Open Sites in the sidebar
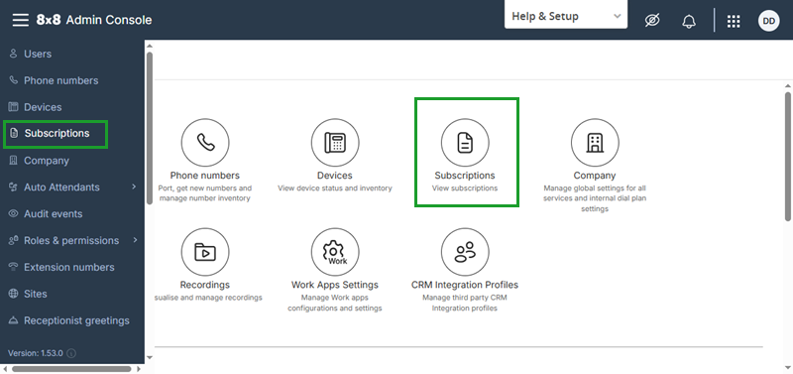The width and height of the screenshot is (793, 374). point(36,294)
